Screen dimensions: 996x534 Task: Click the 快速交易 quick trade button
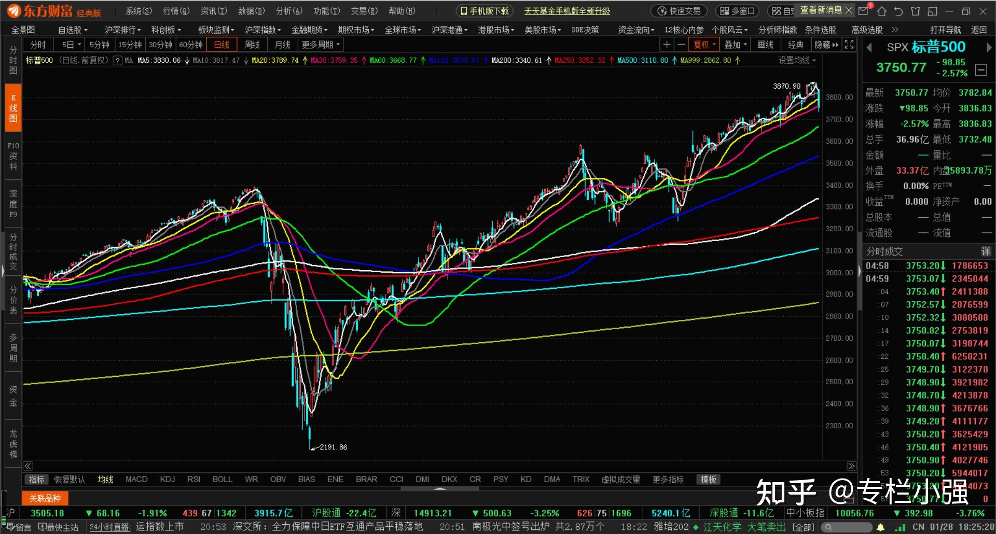click(x=679, y=11)
